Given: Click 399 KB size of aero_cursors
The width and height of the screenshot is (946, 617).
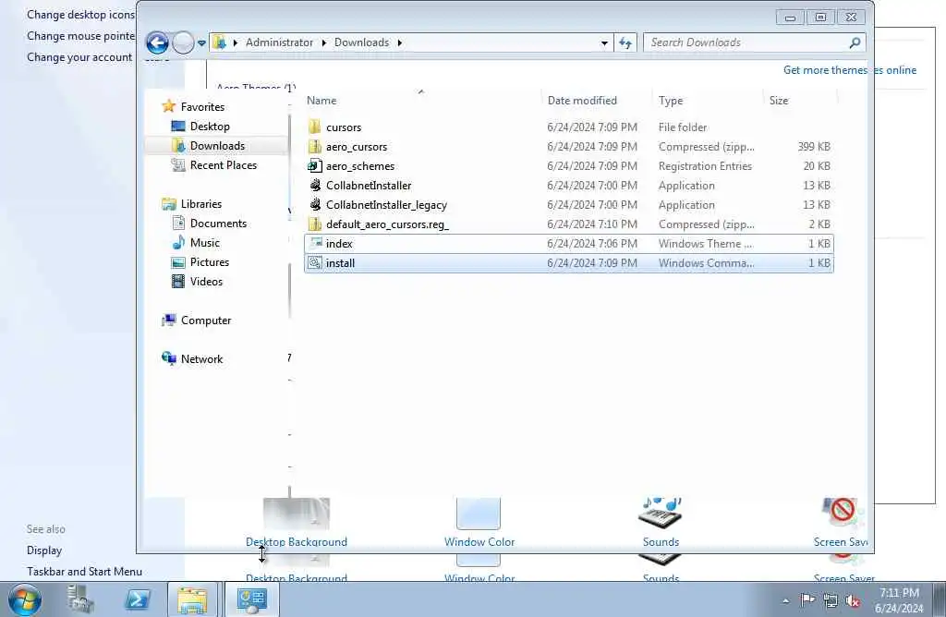Looking at the screenshot, I should 814,147.
